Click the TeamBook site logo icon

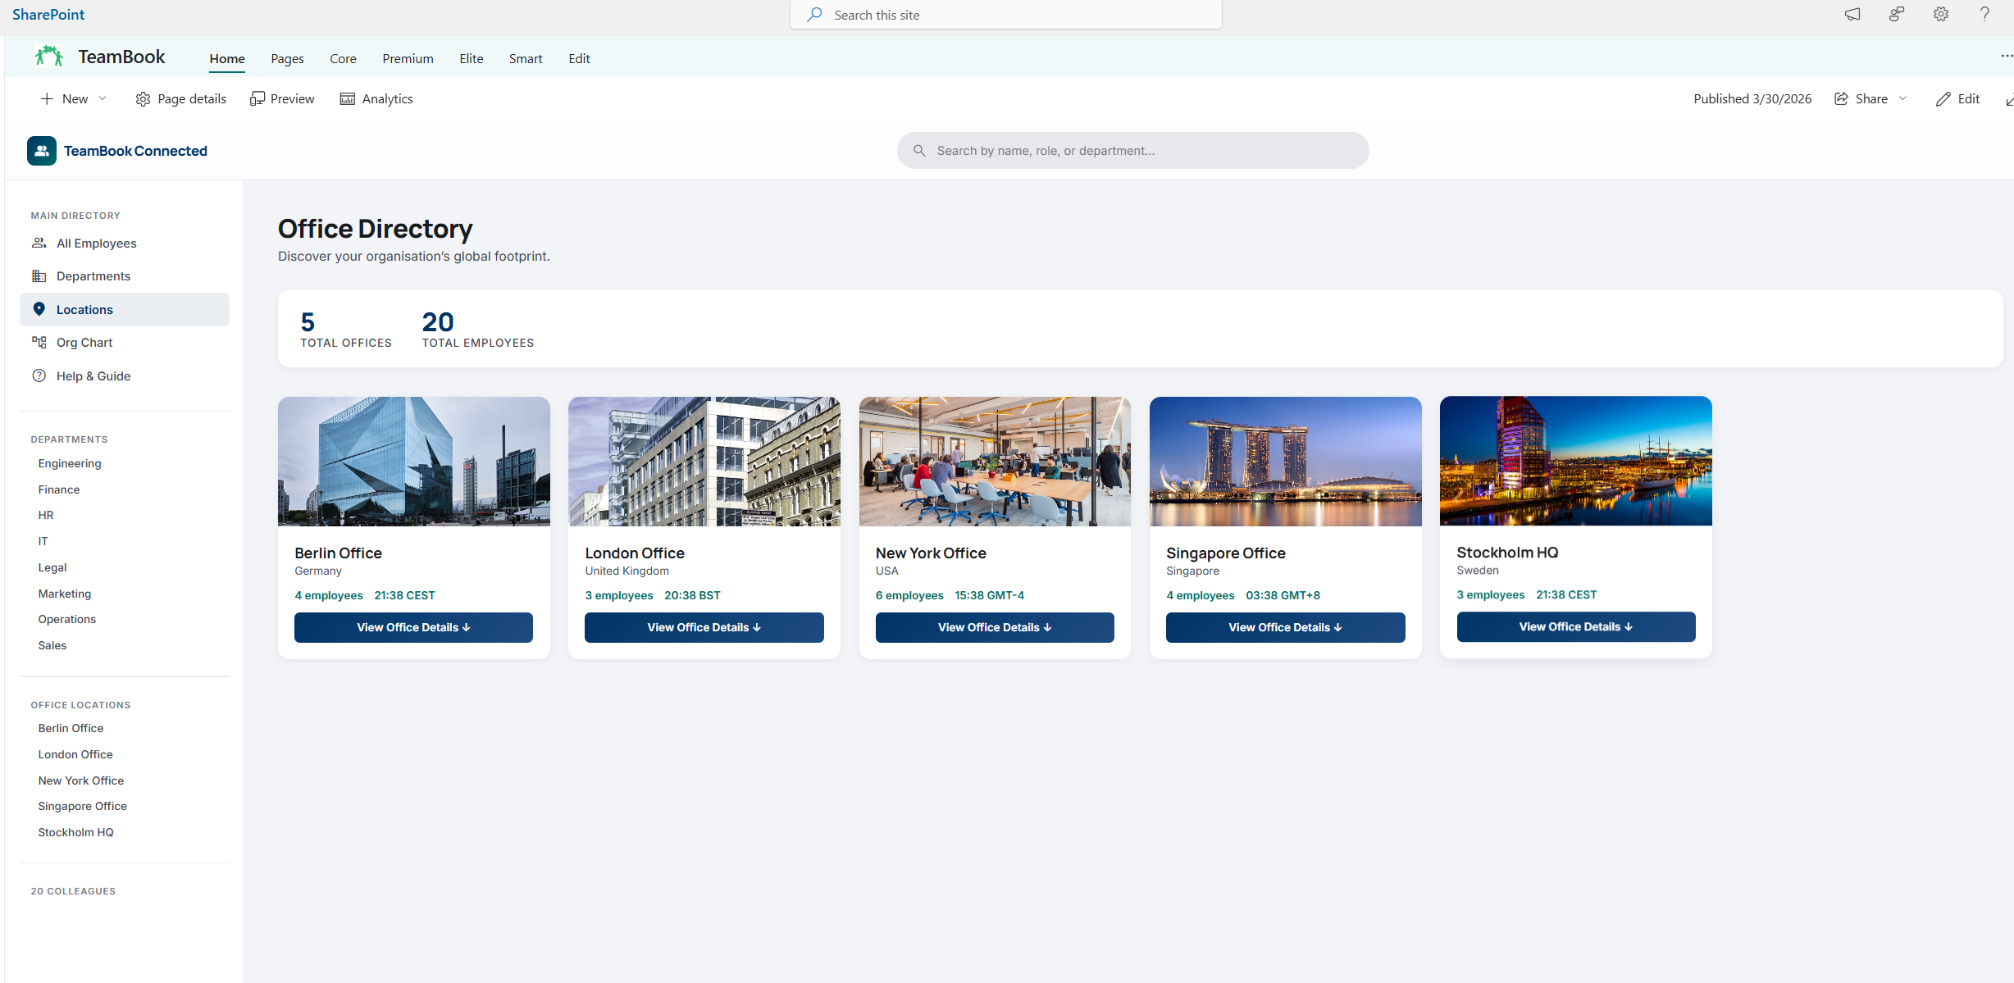tap(49, 57)
